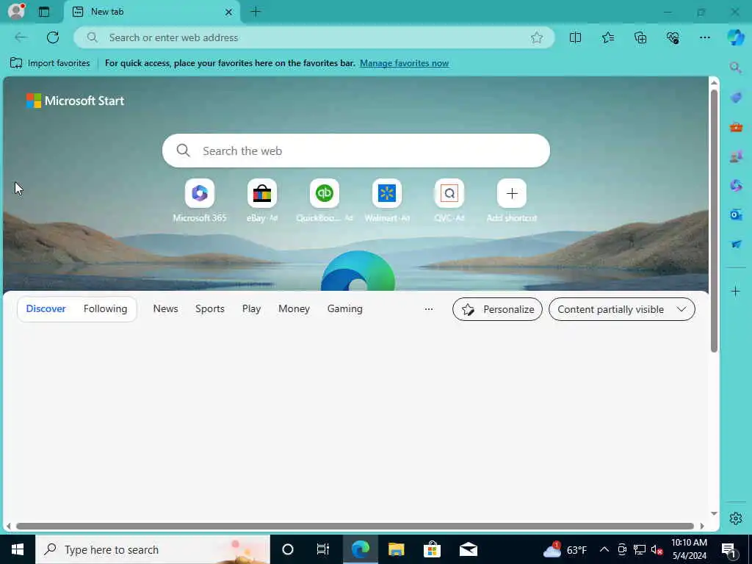752x564 pixels.
Task: Open Collections
Action: 640,37
